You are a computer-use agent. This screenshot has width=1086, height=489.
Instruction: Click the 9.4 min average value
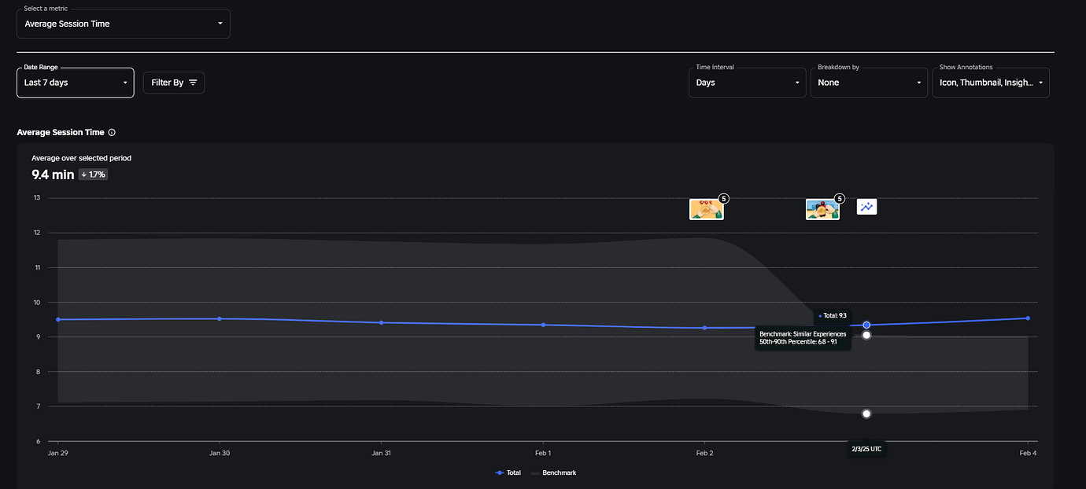click(x=53, y=175)
